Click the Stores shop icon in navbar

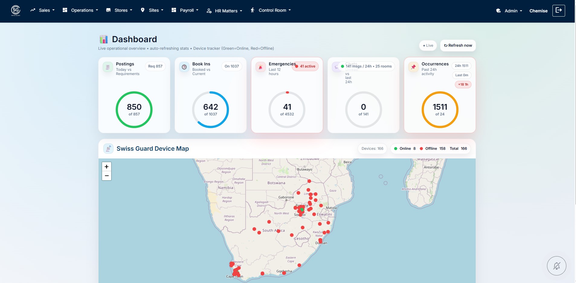coord(108,10)
